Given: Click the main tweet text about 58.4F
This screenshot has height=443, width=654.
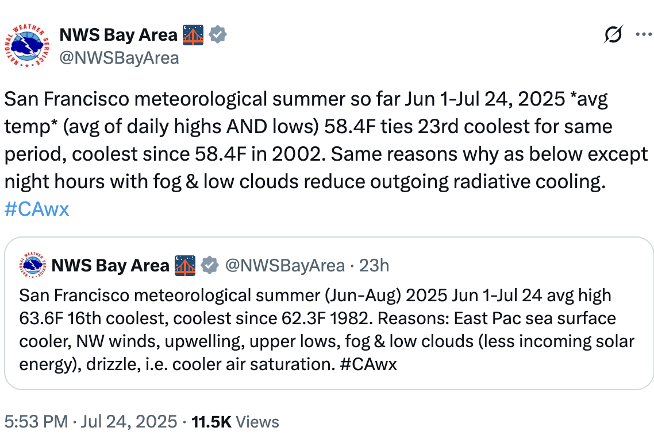Looking at the screenshot, I should coord(326,141).
